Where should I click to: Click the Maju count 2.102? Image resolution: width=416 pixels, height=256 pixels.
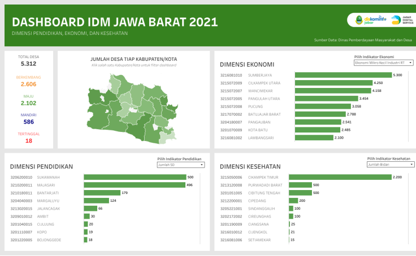tap(28, 103)
